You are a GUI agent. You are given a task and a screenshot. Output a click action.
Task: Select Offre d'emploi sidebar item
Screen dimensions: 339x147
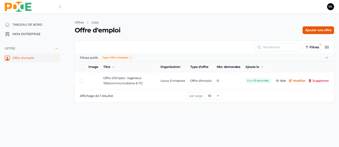32,58
